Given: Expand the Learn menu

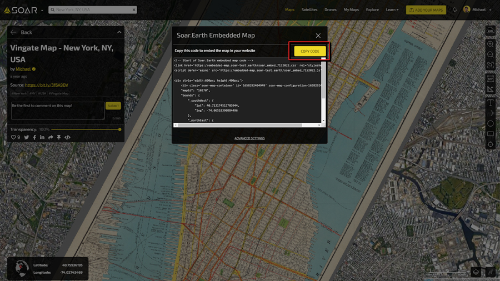Looking at the screenshot, I should (392, 9).
